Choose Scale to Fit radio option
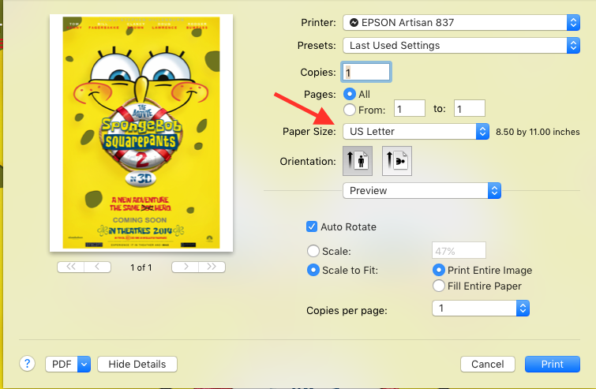 coord(313,270)
